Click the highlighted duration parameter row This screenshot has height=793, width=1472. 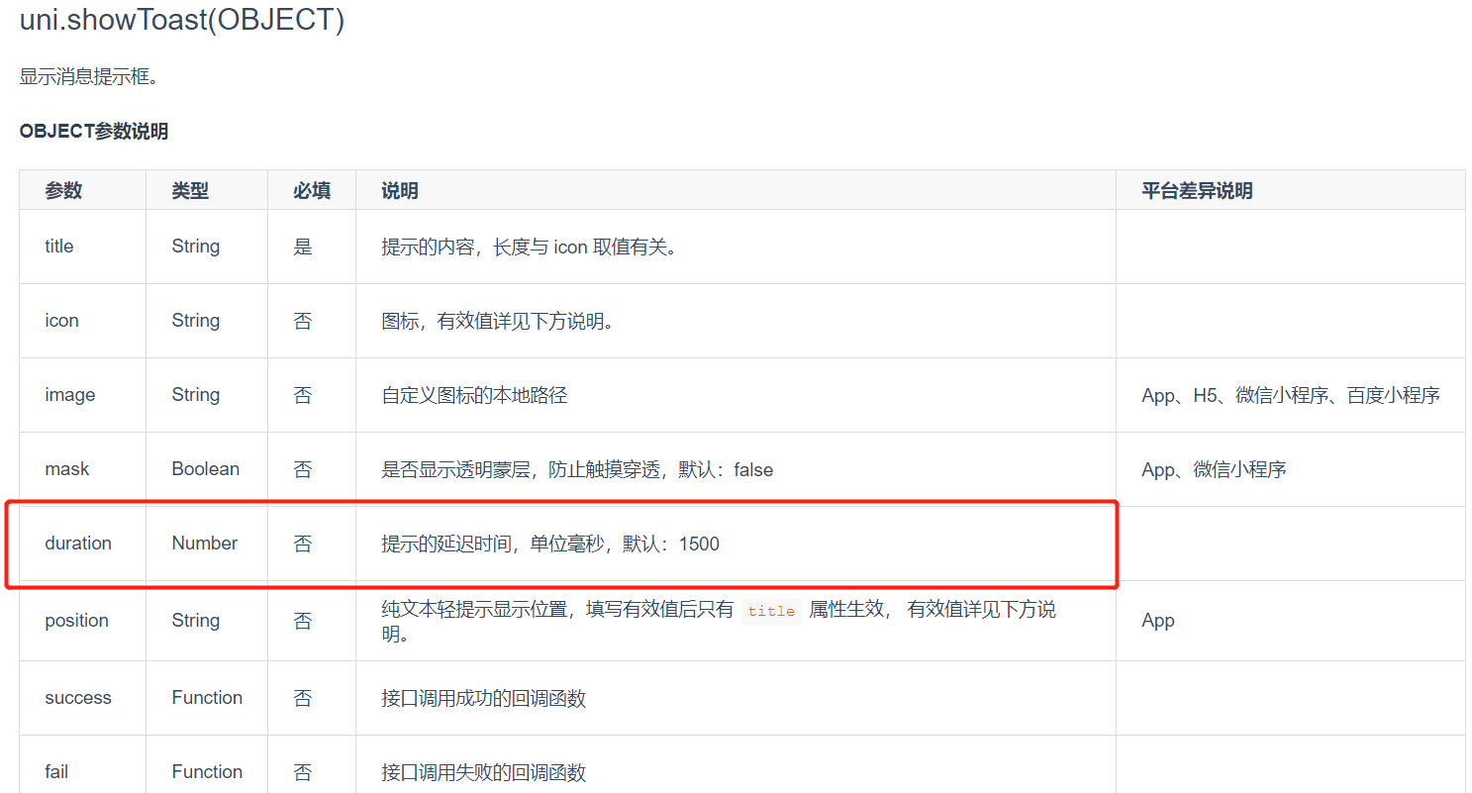(x=78, y=543)
